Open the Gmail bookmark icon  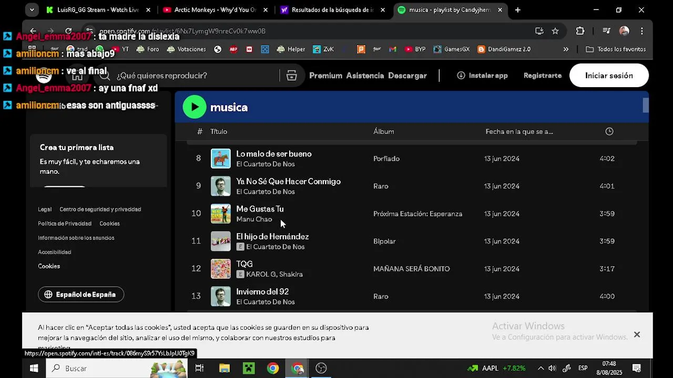point(392,49)
